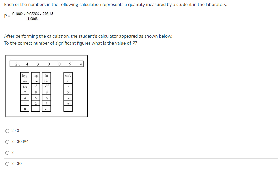Select the answer 2.430
The height and width of the screenshot is (170, 278).
pos(7,163)
